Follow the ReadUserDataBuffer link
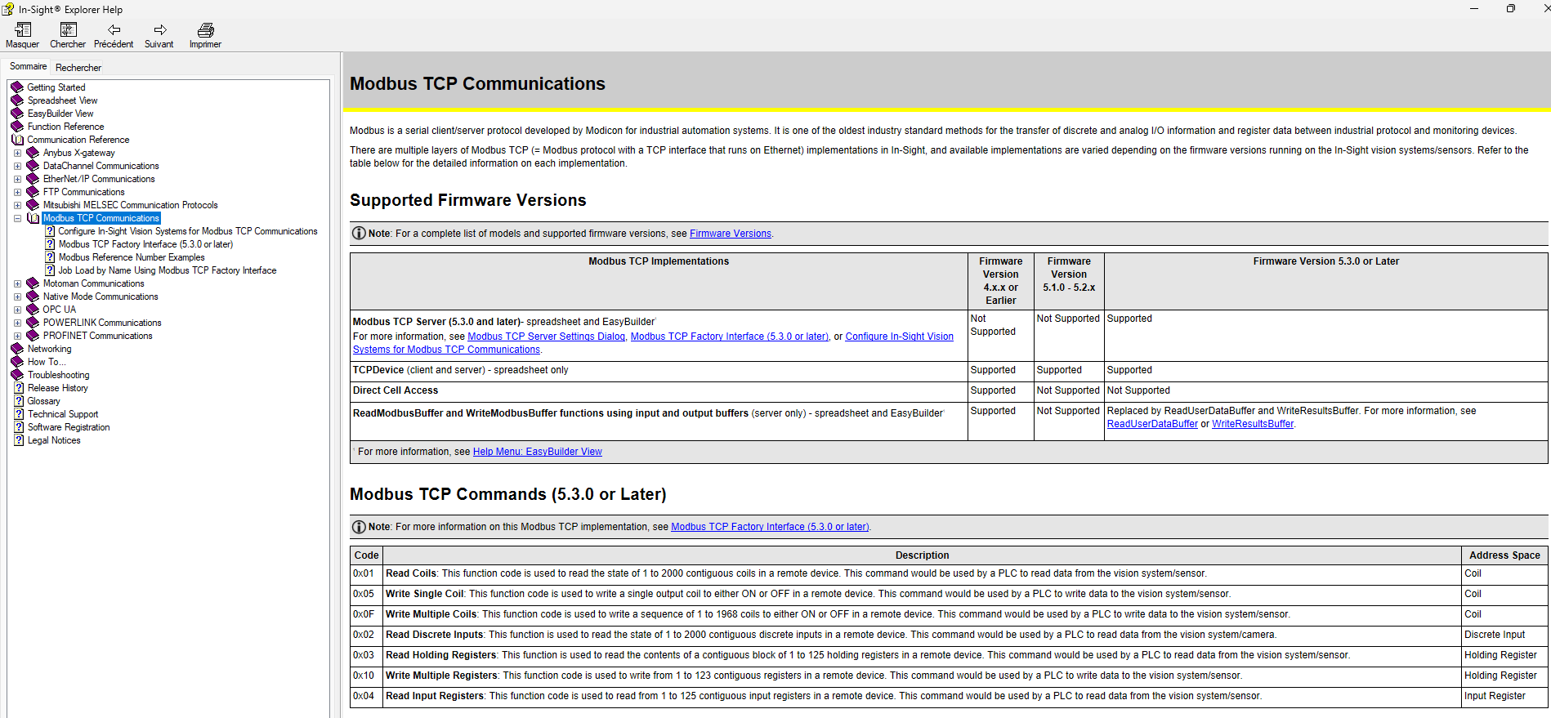 tap(1151, 424)
